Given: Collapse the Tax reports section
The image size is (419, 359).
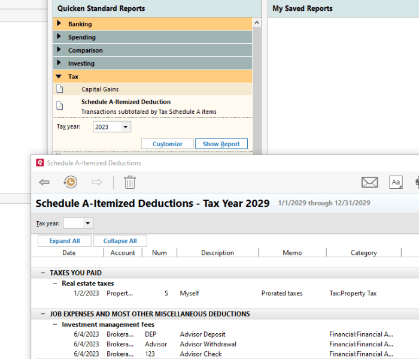Looking at the screenshot, I should tap(59, 77).
